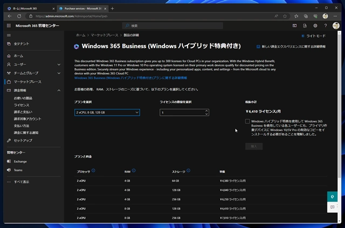Increase license quantity with up arrow
This screenshot has height=228, width=345.
point(206,111)
